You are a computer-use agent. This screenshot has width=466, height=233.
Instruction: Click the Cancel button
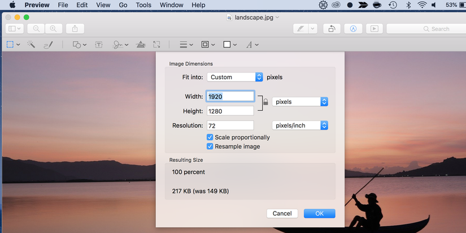point(282,213)
